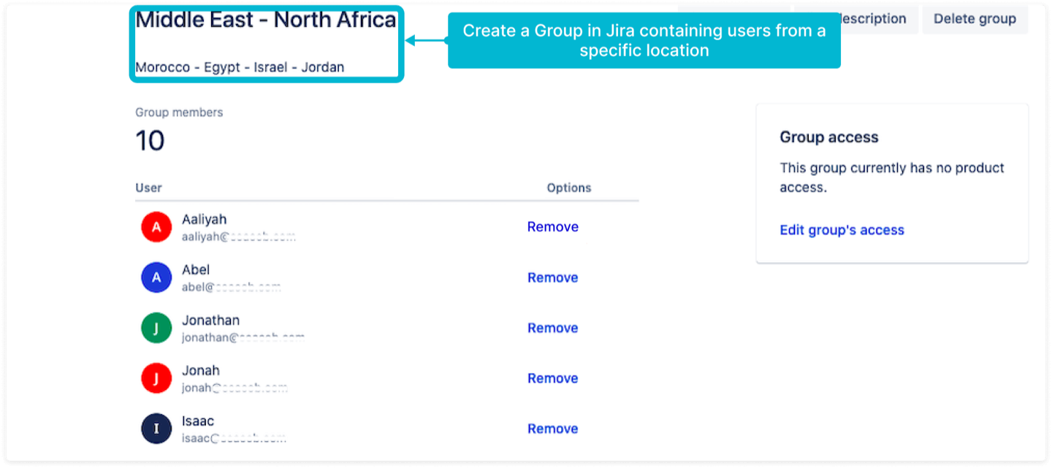Remove Jonah from the group

tap(552, 378)
